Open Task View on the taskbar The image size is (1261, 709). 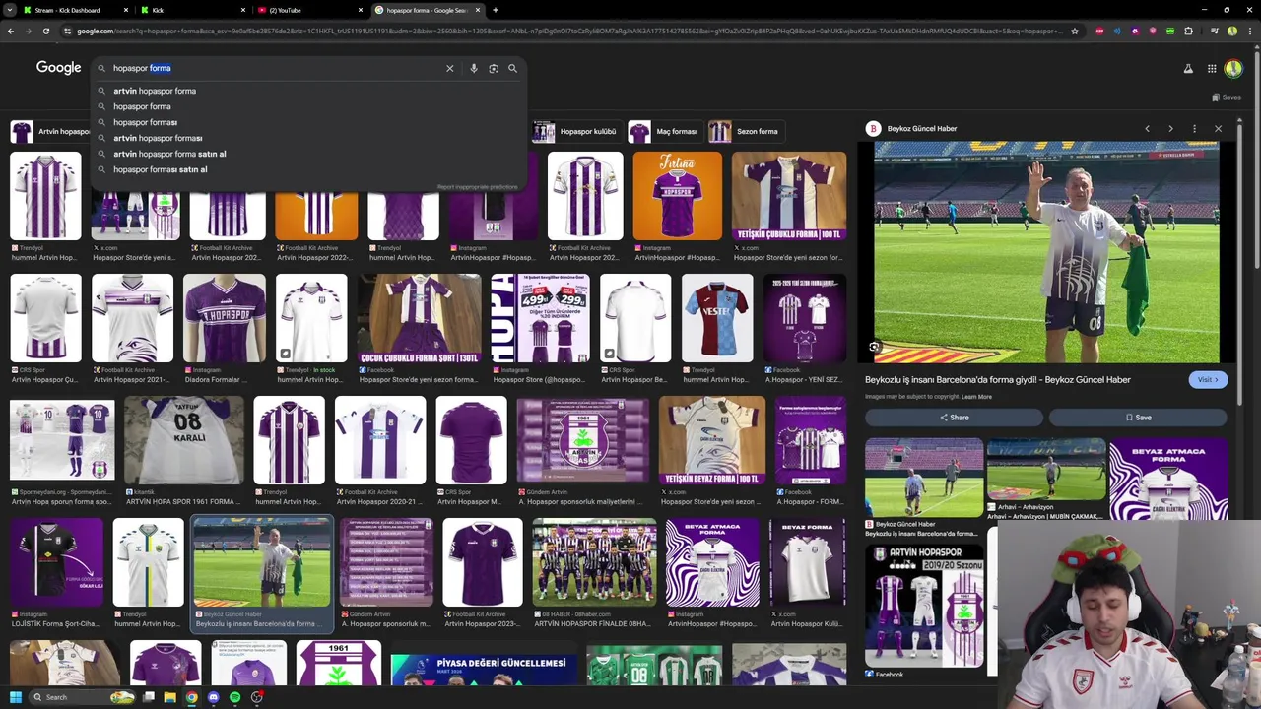click(x=148, y=697)
